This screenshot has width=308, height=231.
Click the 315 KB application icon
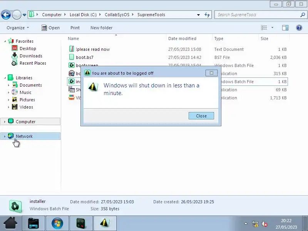pyautogui.click(x=72, y=73)
